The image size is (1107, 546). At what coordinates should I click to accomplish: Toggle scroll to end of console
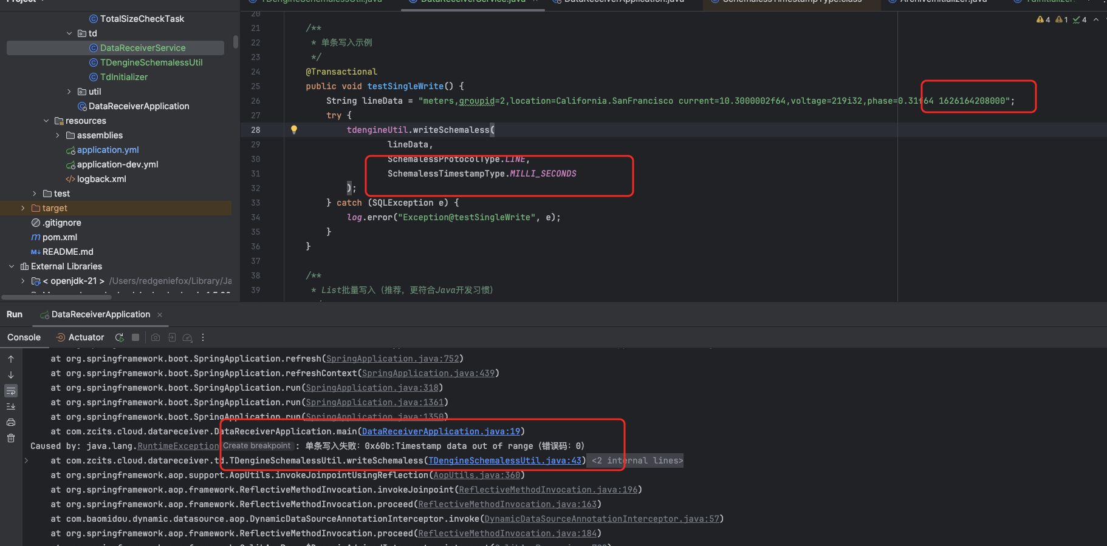[11, 406]
